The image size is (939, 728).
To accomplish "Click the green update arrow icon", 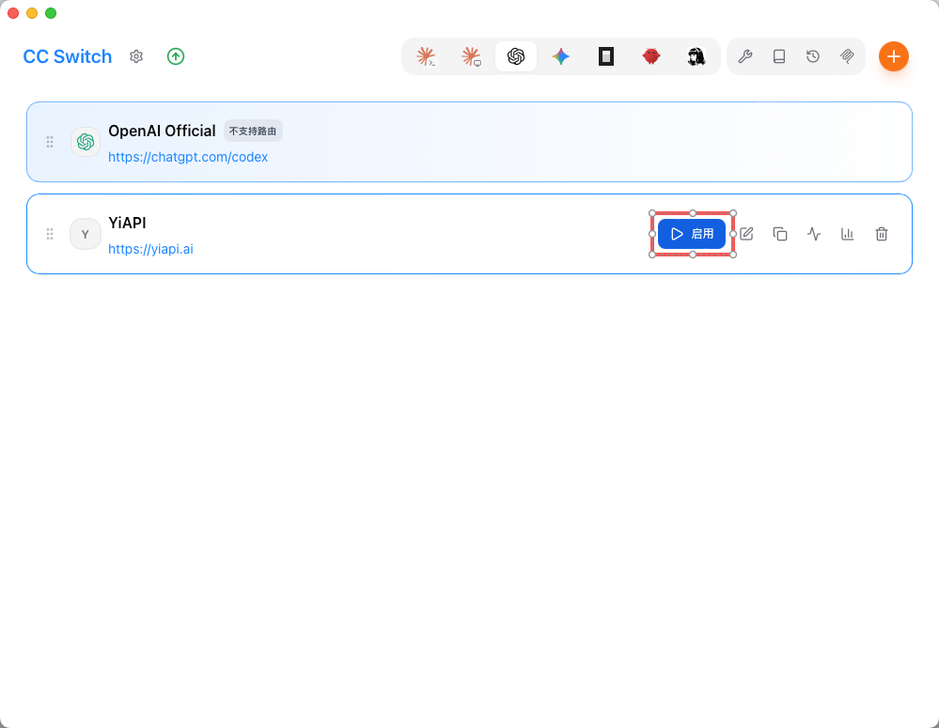I will (x=176, y=56).
